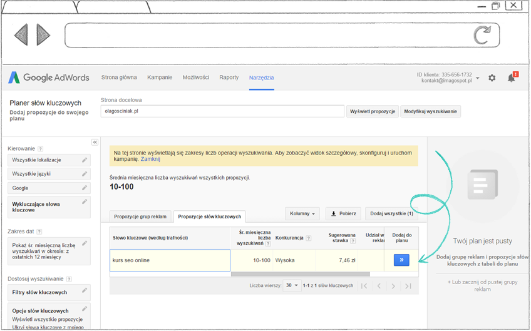Click help icon next to Zakres dat
Viewport: 531px width, 331px height.
click(x=39, y=232)
